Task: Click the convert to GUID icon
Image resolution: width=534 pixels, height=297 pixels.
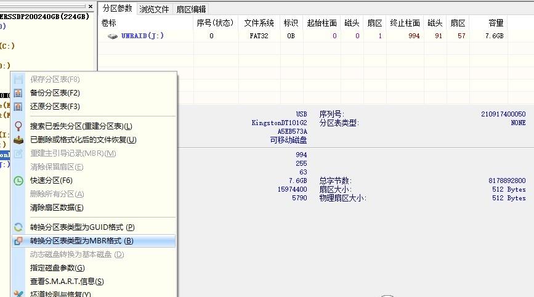Action: tap(18, 227)
